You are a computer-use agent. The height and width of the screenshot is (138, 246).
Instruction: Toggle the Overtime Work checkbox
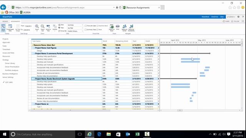pyautogui.click(x=97, y=26)
